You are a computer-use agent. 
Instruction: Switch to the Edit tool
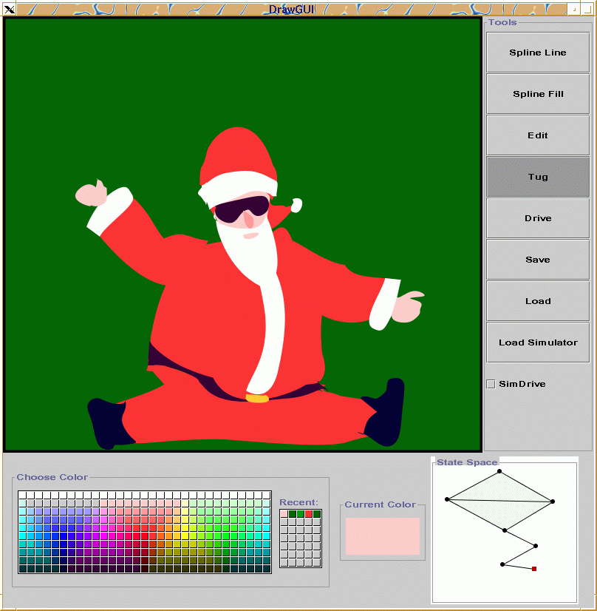click(x=538, y=135)
